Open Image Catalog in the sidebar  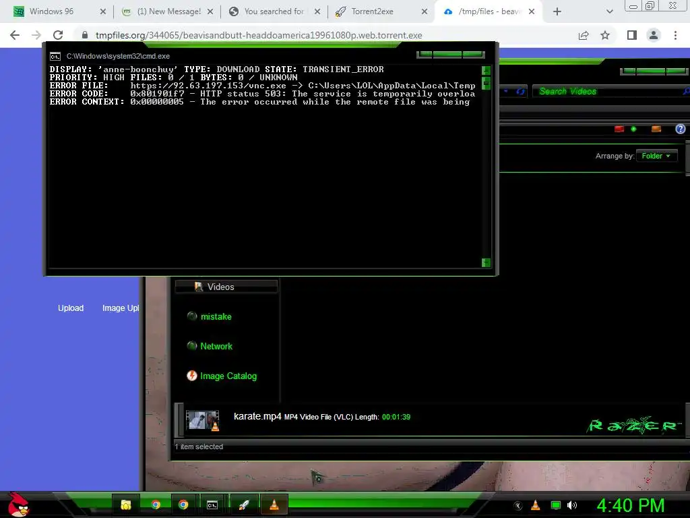point(228,376)
